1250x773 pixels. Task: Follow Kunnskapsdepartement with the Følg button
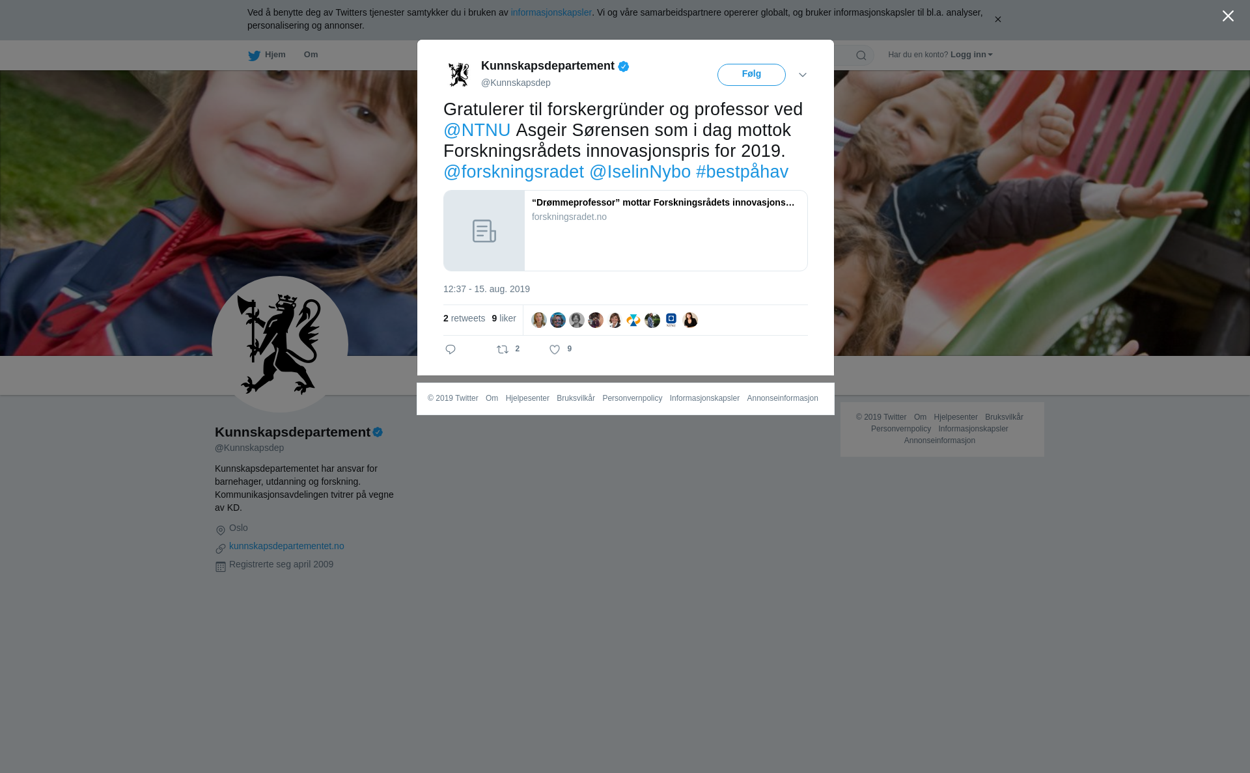(x=751, y=75)
